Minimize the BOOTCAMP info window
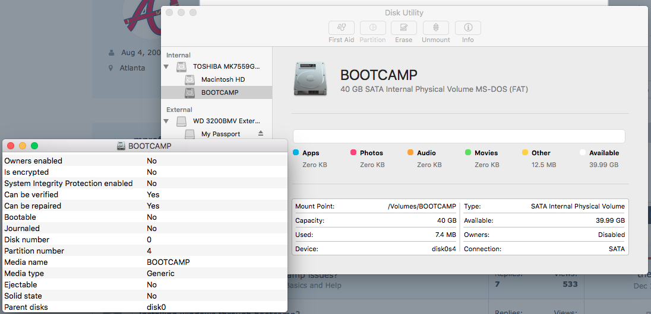 click(23, 146)
